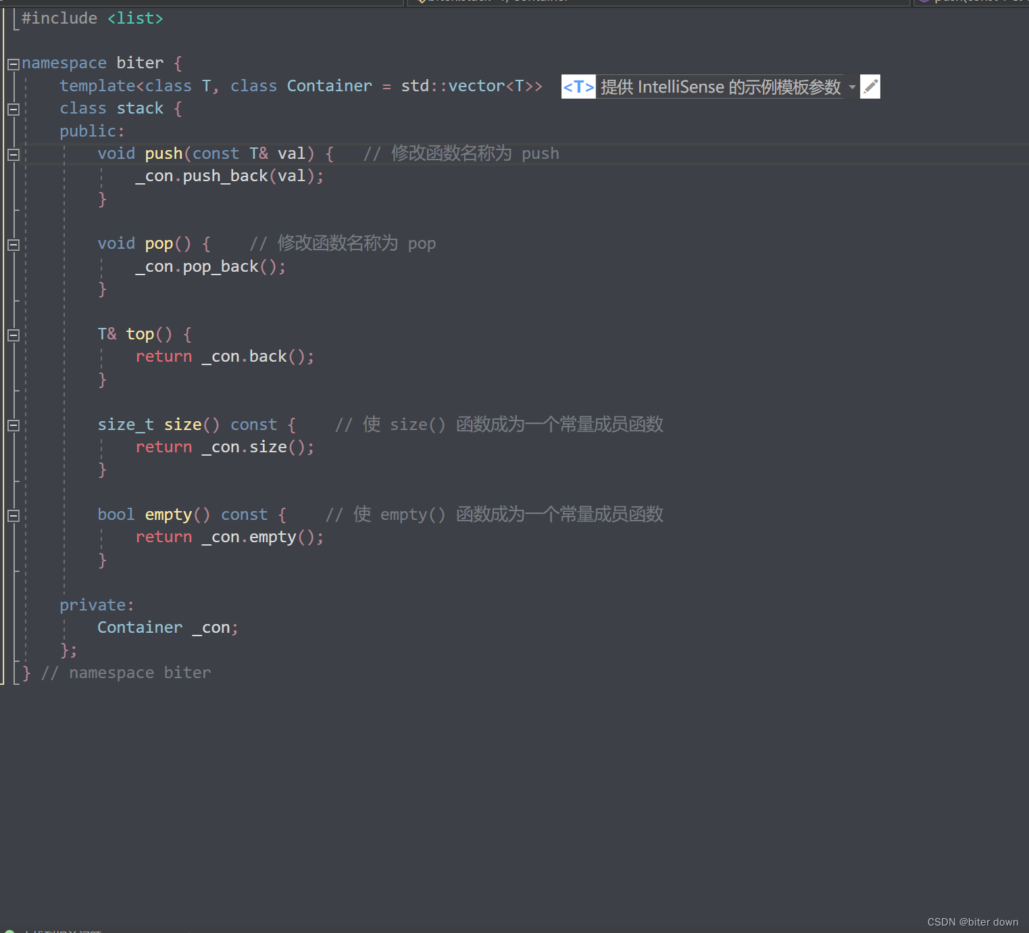Collapse the top function block
This screenshot has width=1029, height=933.
coord(13,335)
